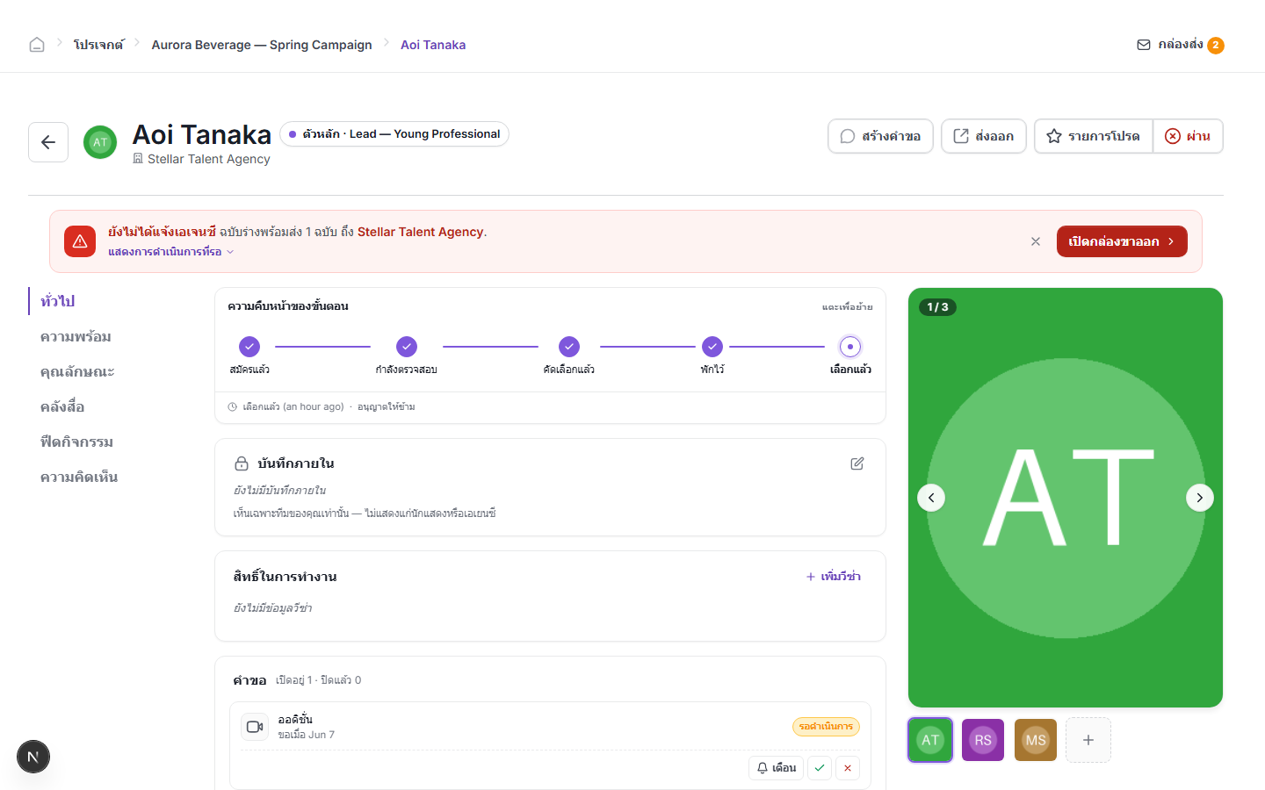This screenshot has width=1265, height=790.
Task: Select the ฟีดกิจกรรม sidebar tab
Action: (76, 442)
